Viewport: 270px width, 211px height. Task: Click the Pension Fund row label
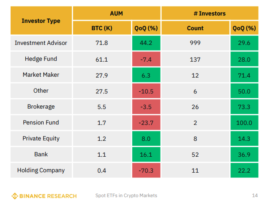tap(41, 122)
